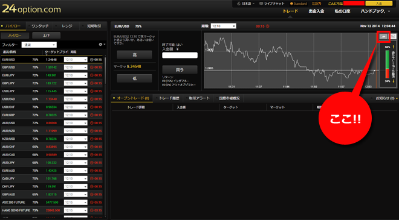The image size is (399, 220).
Task: Select the EUR/USD asset row
Action: pyautogui.click(x=51, y=60)
